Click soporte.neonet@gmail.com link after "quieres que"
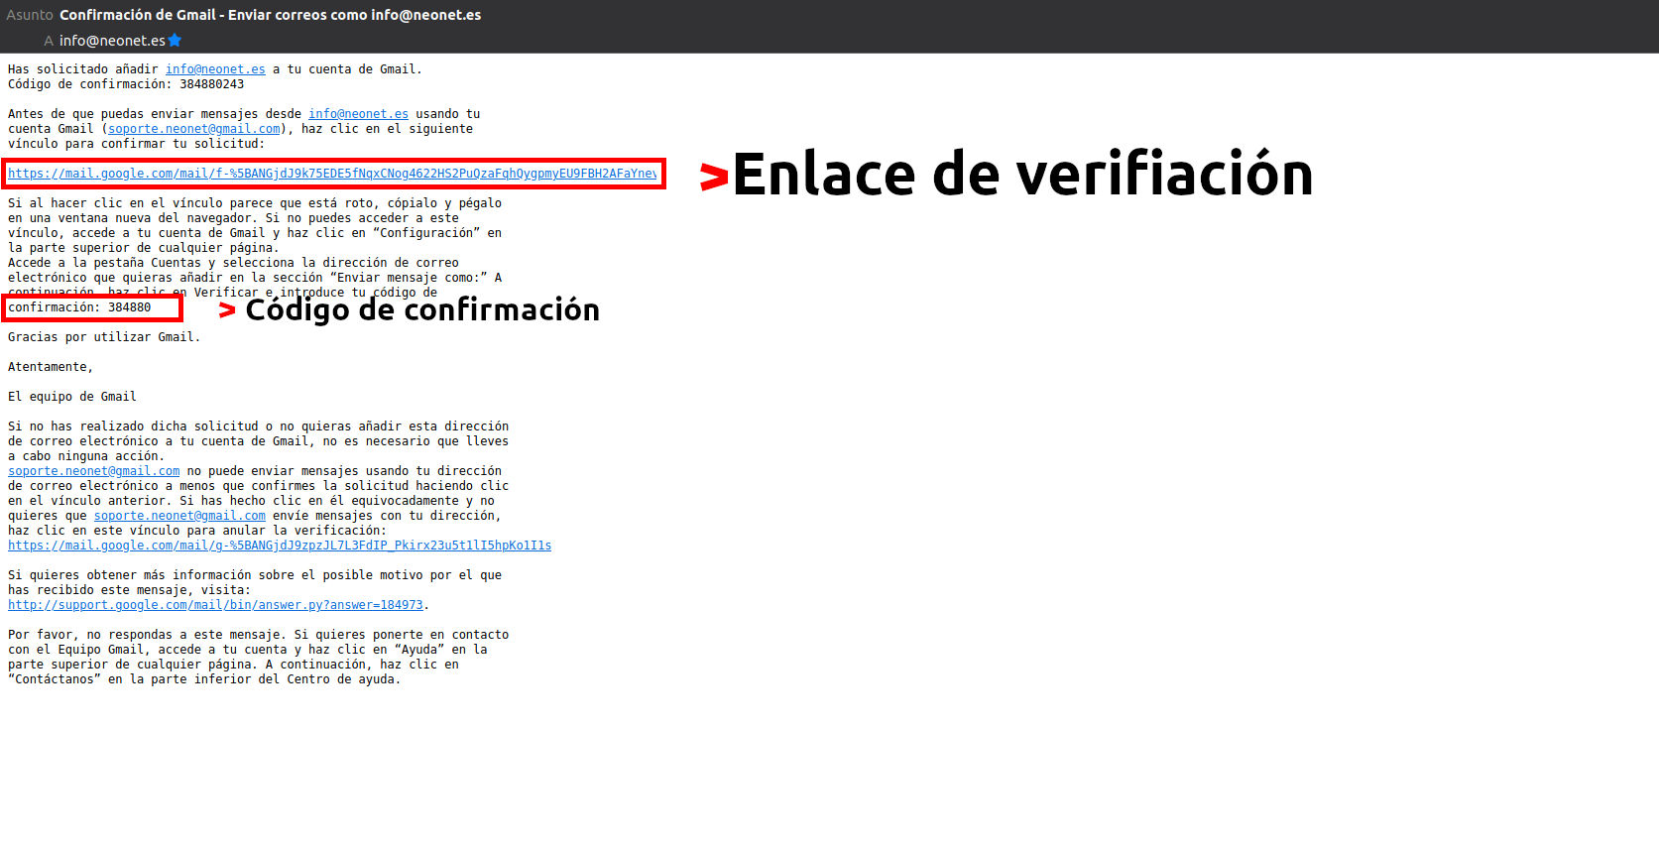This screenshot has width=1659, height=851. click(x=179, y=516)
